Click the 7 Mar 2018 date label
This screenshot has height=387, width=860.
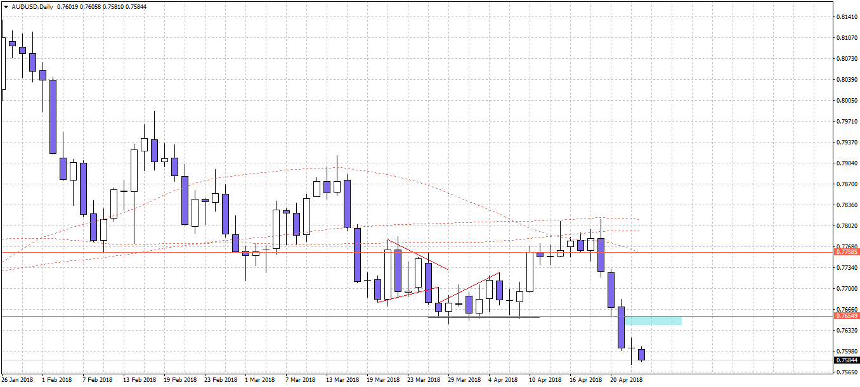click(301, 380)
